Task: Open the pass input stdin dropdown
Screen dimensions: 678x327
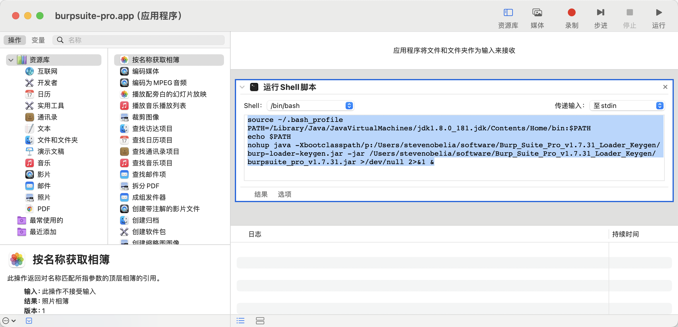Action: click(627, 106)
